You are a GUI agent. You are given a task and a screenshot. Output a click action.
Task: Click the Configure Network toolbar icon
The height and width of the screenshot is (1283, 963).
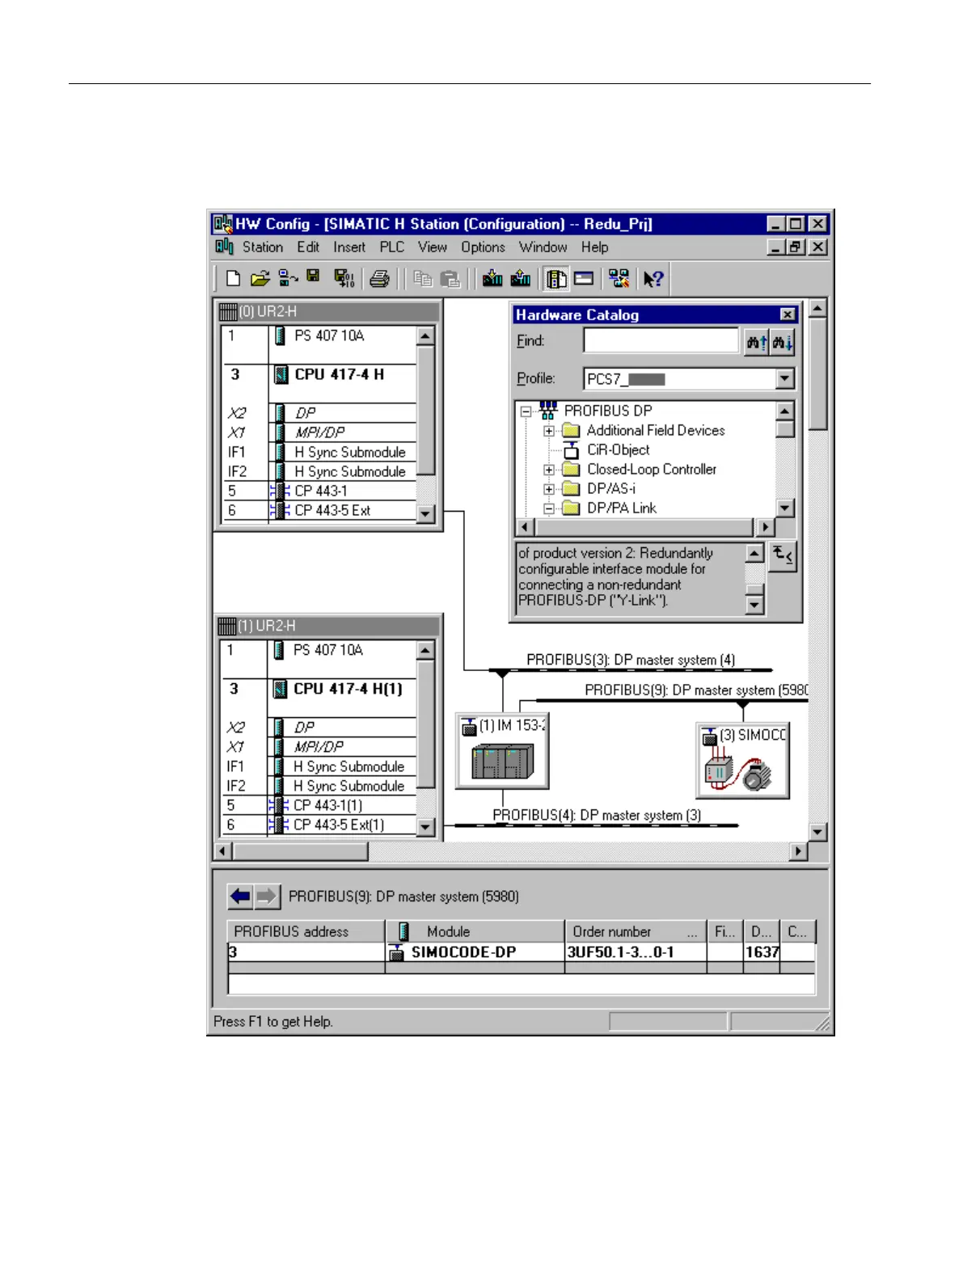[x=619, y=279]
